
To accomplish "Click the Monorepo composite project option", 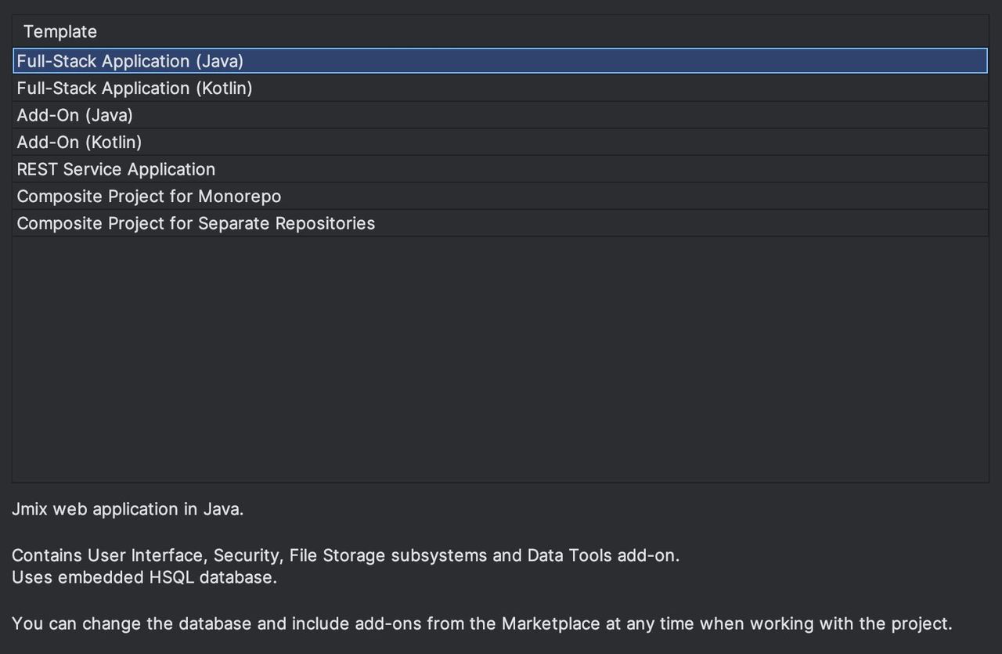I will 148,196.
